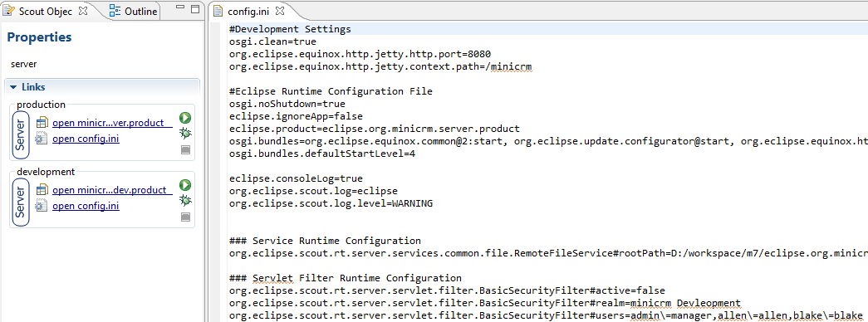Viewport: 868px width, 322px height.
Task: Click the production config.ini file icon
Action: pyautogui.click(x=42, y=139)
